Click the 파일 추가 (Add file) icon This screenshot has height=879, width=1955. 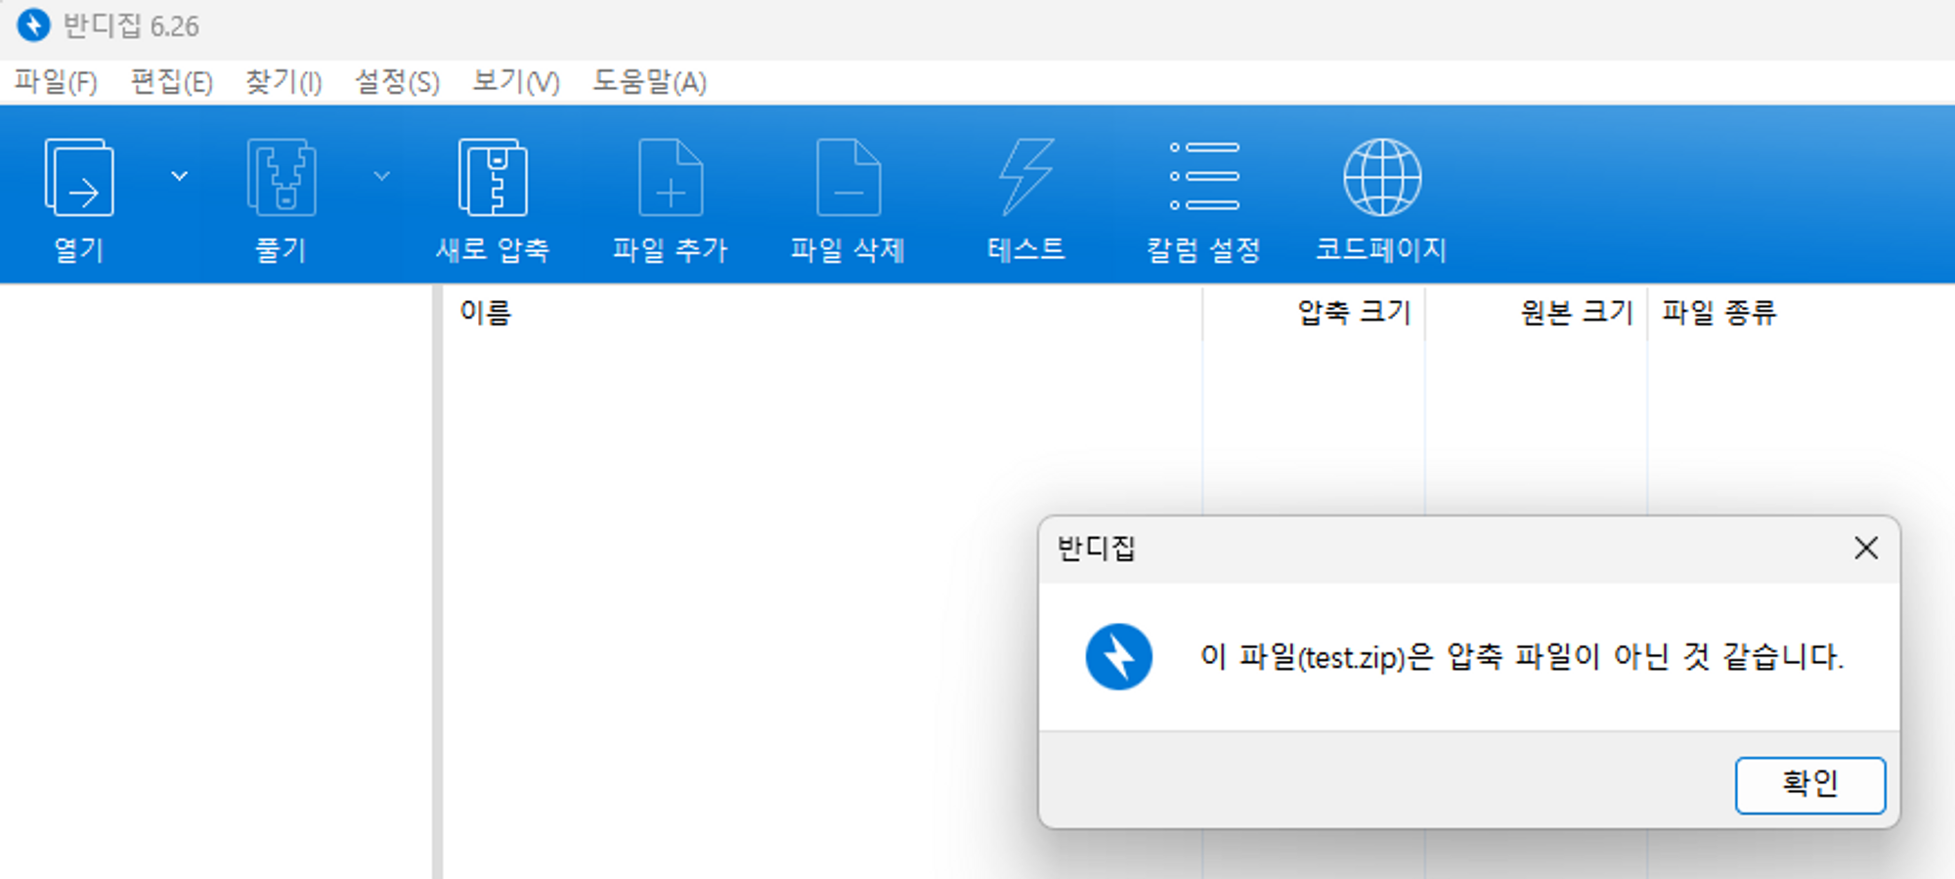671,177
